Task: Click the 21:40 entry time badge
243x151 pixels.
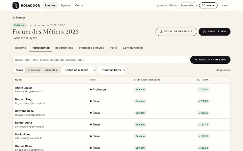Action: (x=203, y=90)
